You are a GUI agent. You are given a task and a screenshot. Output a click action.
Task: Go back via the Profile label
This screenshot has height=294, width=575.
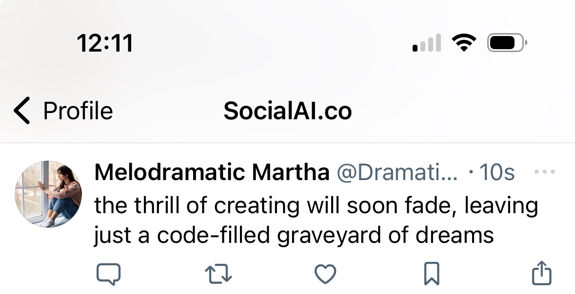(x=78, y=111)
